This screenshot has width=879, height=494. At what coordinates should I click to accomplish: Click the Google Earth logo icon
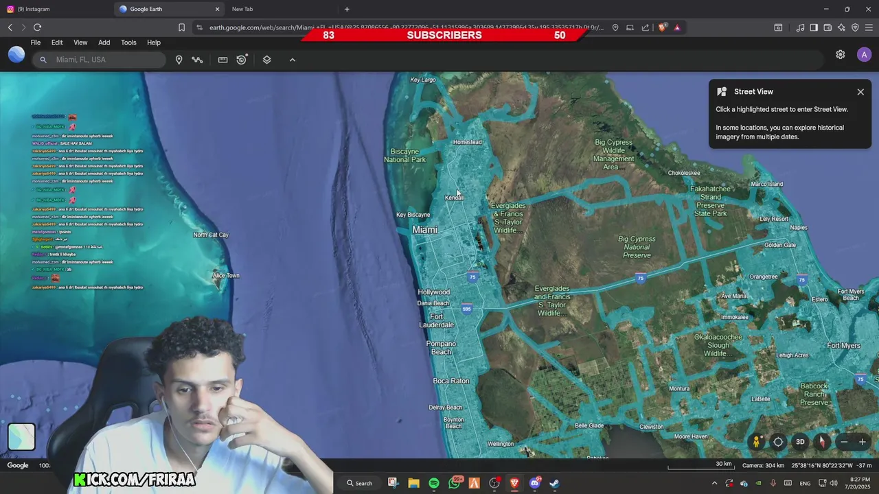click(16, 55)
